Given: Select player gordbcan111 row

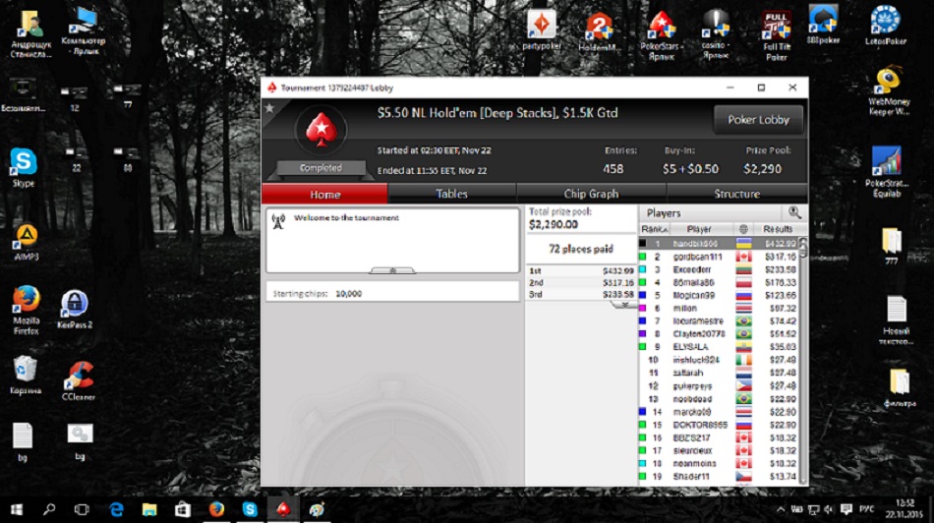Looking at the screenshot, I should coord(719,257).
